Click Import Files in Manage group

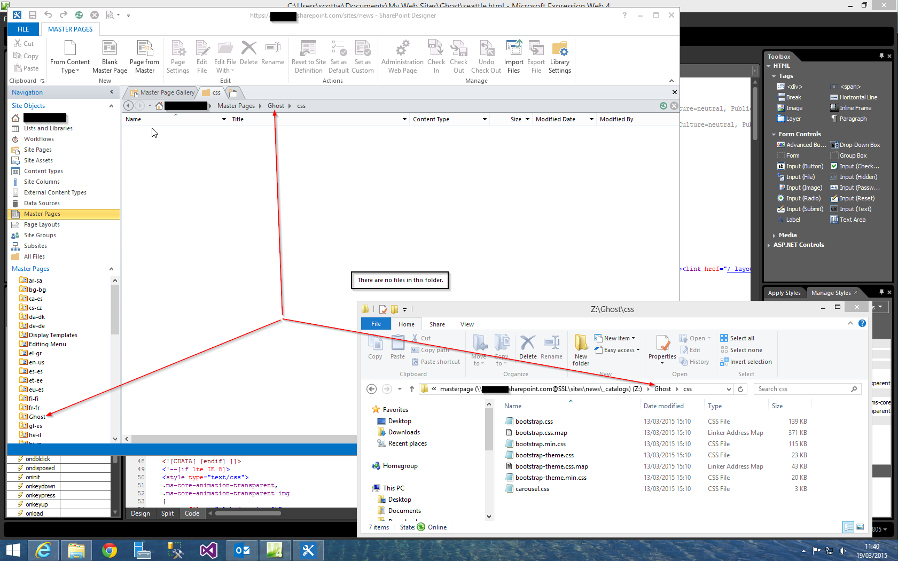(x=513, y=57)
